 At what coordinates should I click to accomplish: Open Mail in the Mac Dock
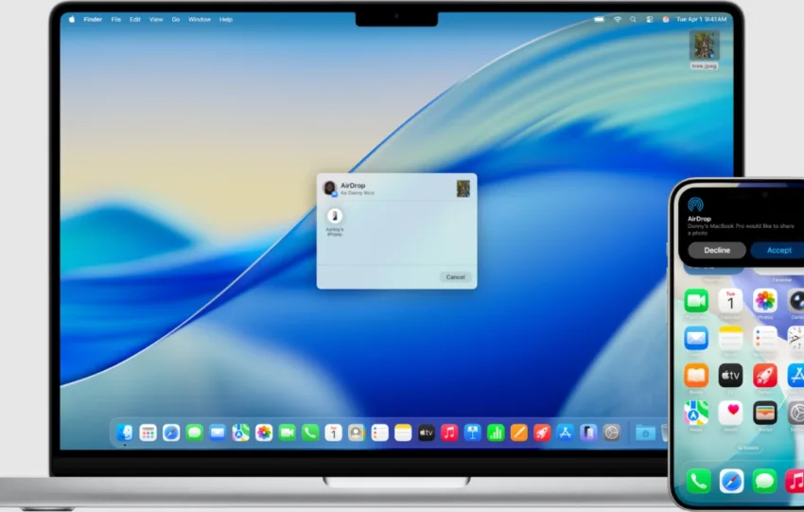tap(218, 433)
